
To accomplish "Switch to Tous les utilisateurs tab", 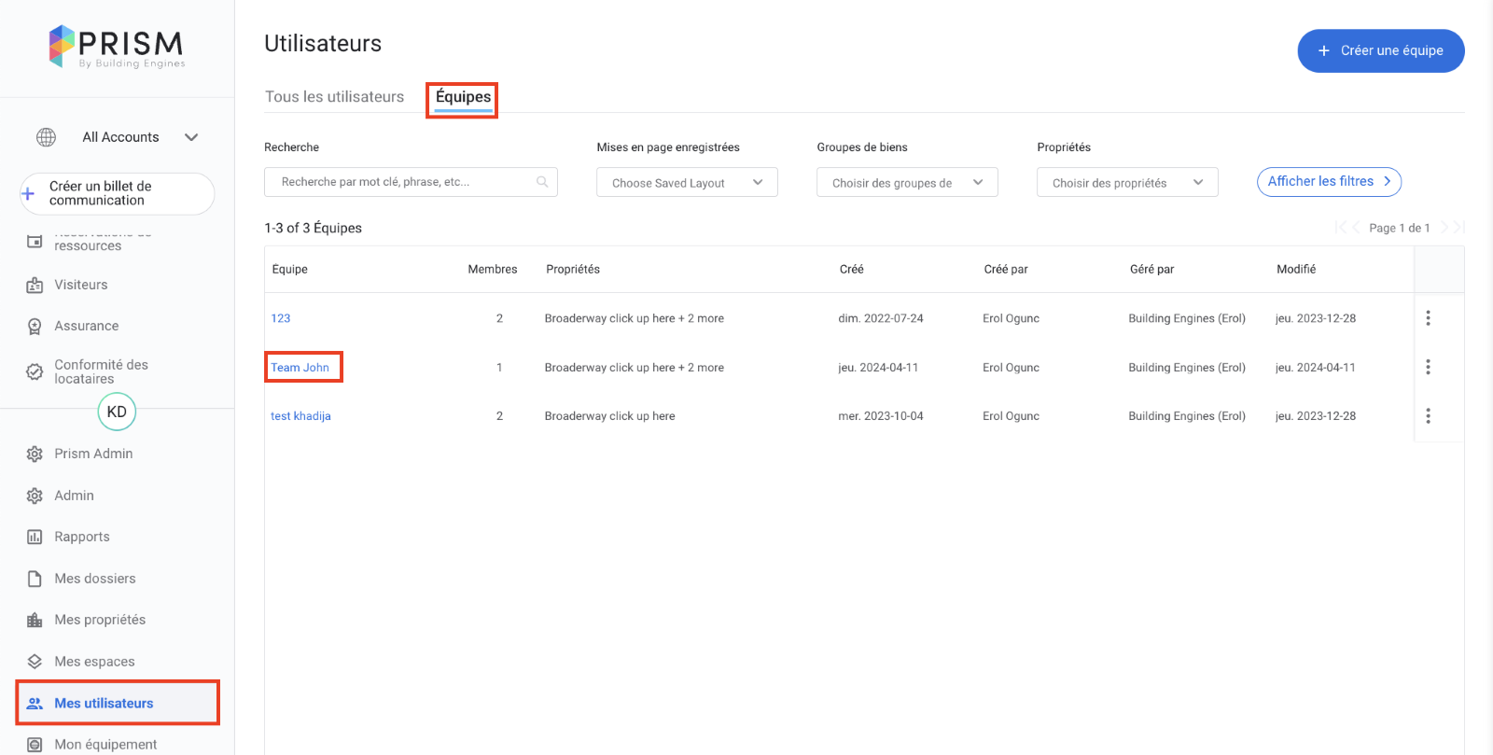I will (x=334, y=97).
